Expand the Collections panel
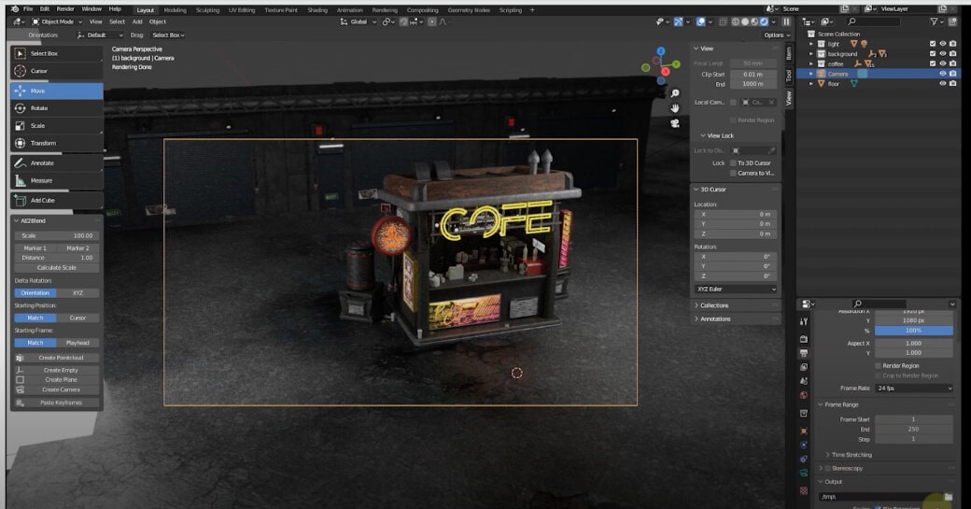The width and height of the screenshot is (971, 509). click(x=714, y=305)
